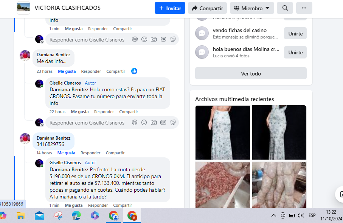This screenshot has height=223, width=343.
Task: Open the group search magnifier icon
Action: (x=285, y=8)
